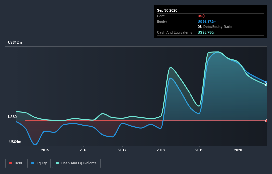This screenshot has width=272, height=174.
Task: Click the US$0 y-axis label
Action: (x=12, y=117)
